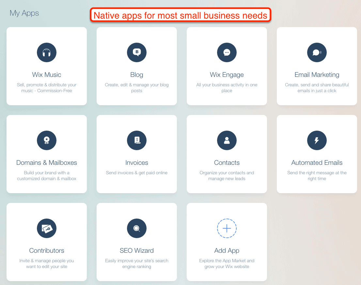Select the Invoices title
This screenshot has height=285, width=361.
[x=137, y=163]
